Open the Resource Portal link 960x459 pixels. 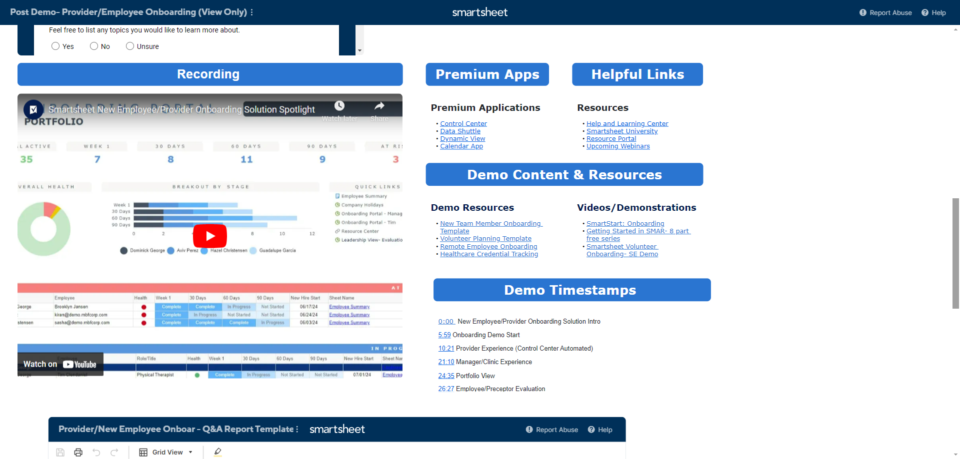pyautogui.click(x=611, y=138)
